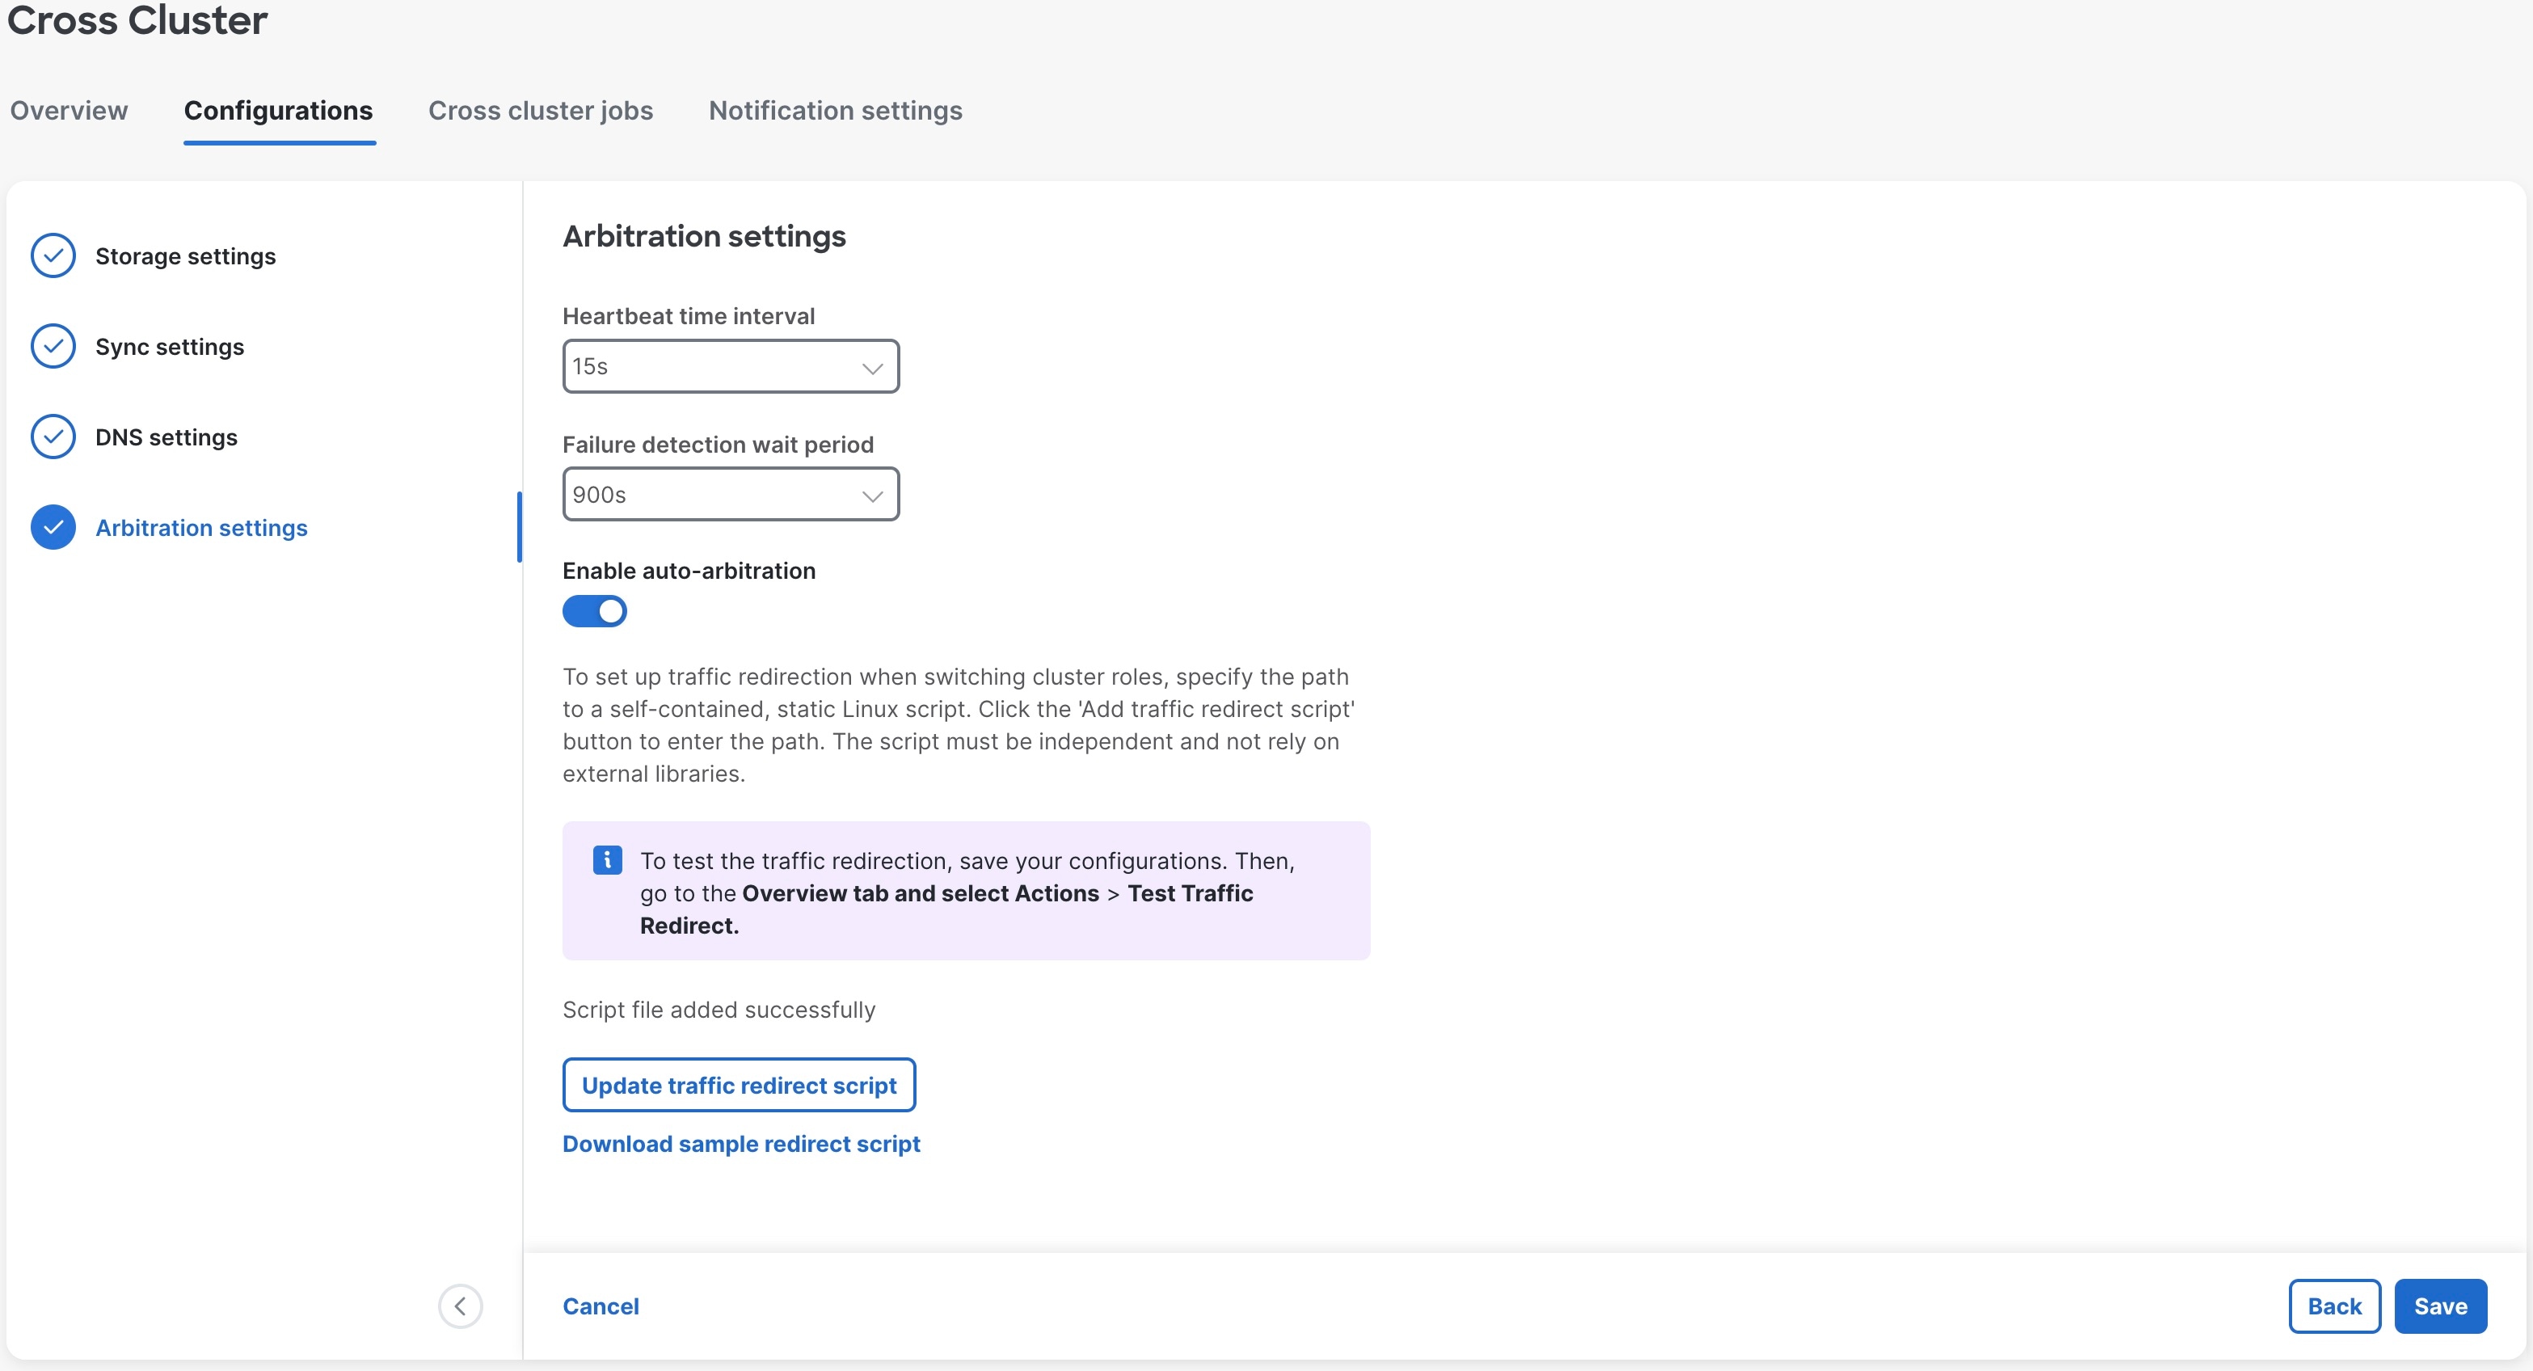Click Update traffic redirect script button
Image resolution: width=2533 pixels, height=1371 pixels.
pos(739,1085)
